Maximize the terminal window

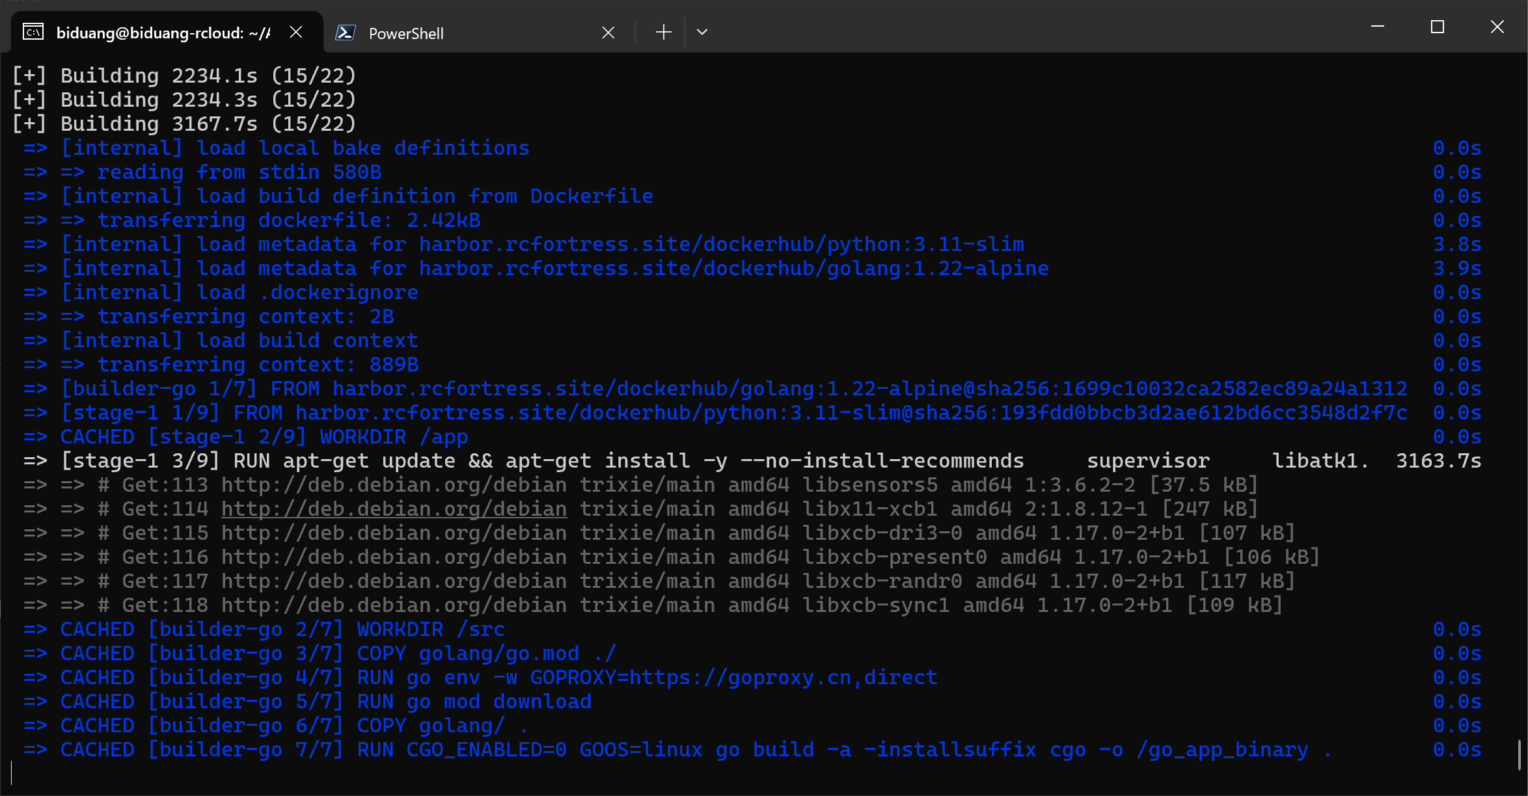coord(1437,27)
